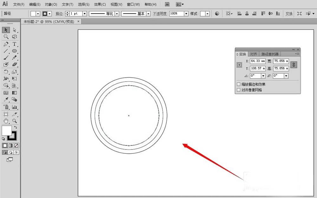Select the Column Graph tool
Viewport: 317px width, 198px height.
[14, 107]
